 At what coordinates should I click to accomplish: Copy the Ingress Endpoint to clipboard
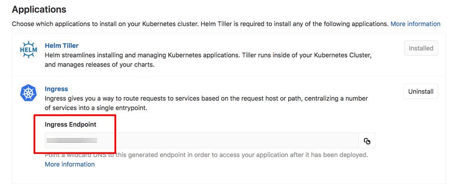tap(367, 141)
